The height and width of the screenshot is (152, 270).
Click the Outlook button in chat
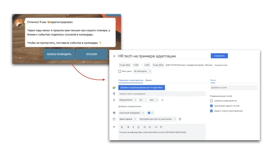click(92, 54)
